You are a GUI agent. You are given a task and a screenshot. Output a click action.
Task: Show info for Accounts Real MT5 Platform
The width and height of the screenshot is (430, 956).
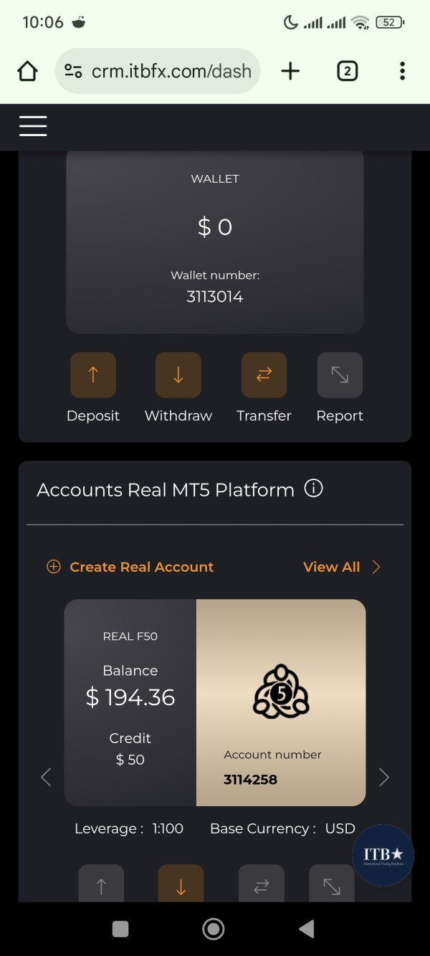point(313,489)
